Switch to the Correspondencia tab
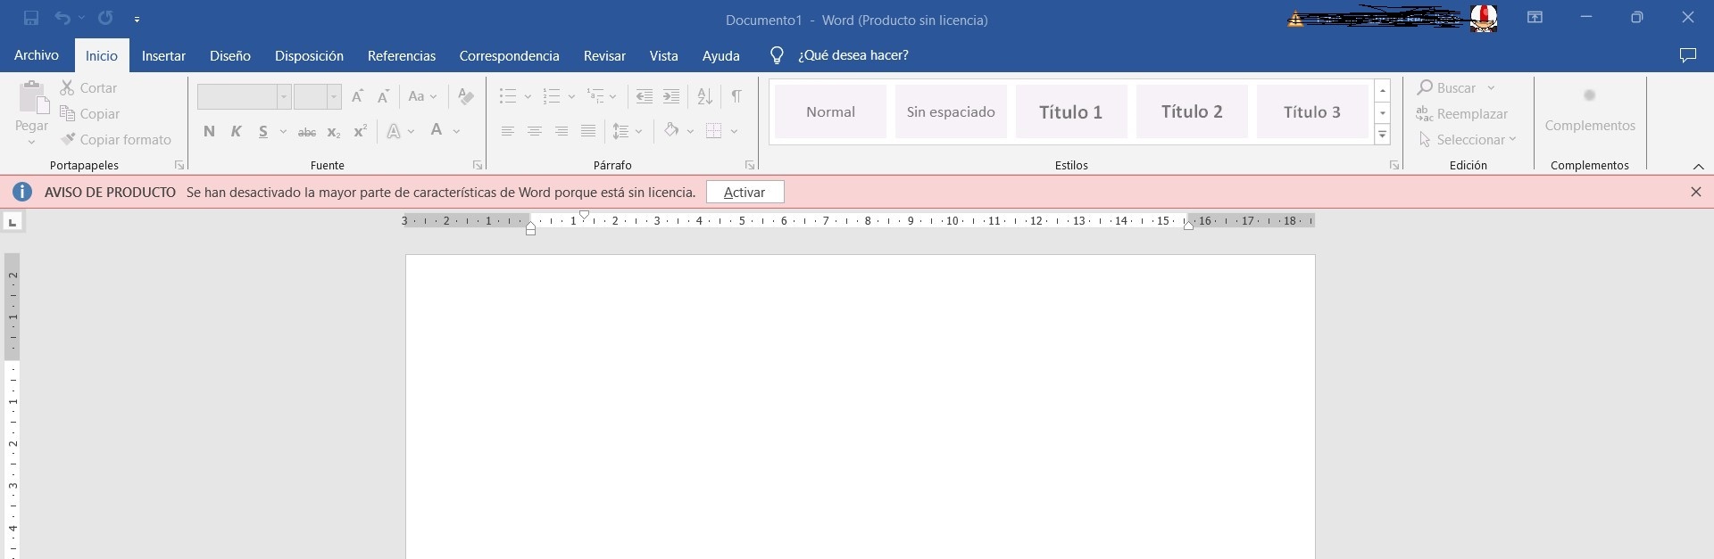This screenshot has height=559, width=1714. pos(509,55)
